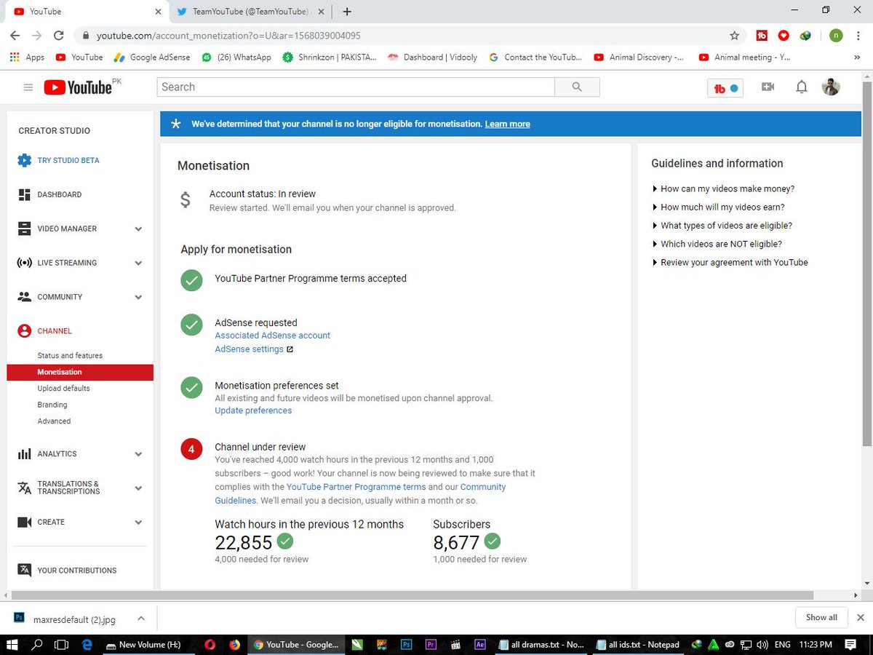Screen dimensions: 873x655
Task: Open After Effects from the taskbar
Action: click(479, 644)
